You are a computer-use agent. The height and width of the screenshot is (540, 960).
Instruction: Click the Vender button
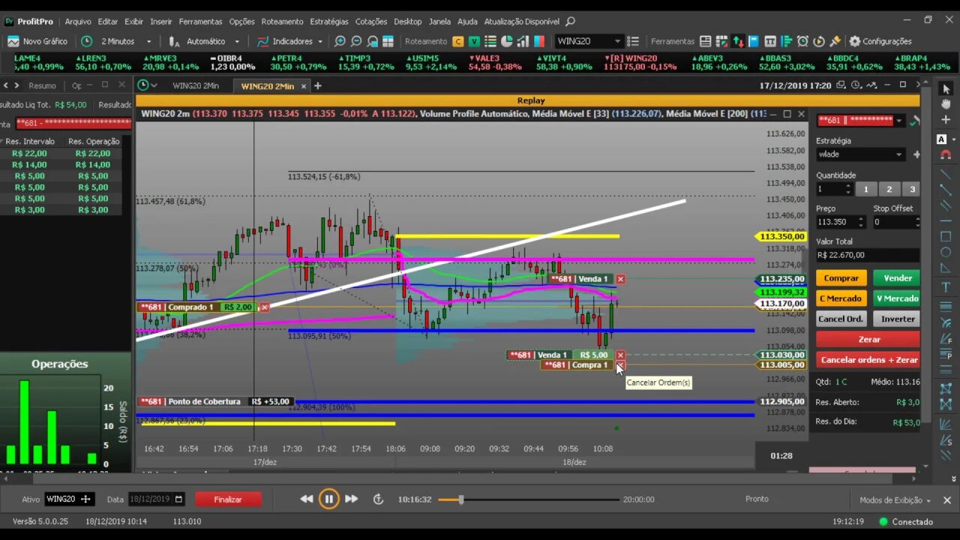898,278
